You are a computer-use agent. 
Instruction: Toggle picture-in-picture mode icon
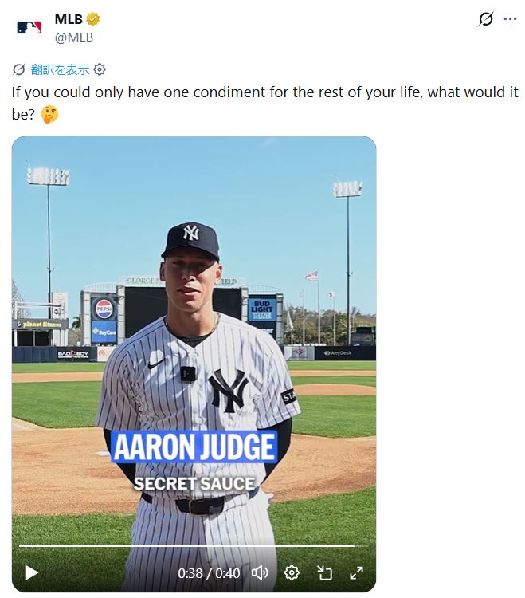tap(324, 572)
